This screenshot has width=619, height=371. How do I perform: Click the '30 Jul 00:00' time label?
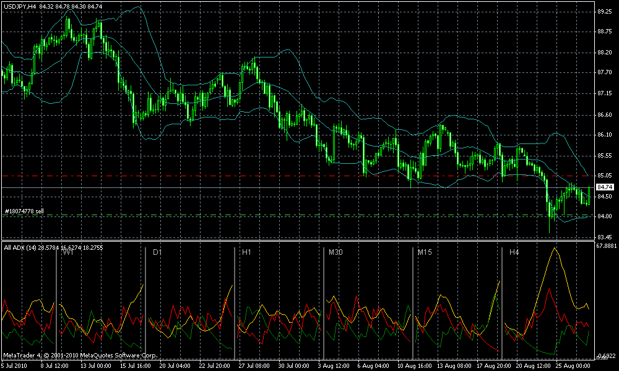[x=294, y=365]
